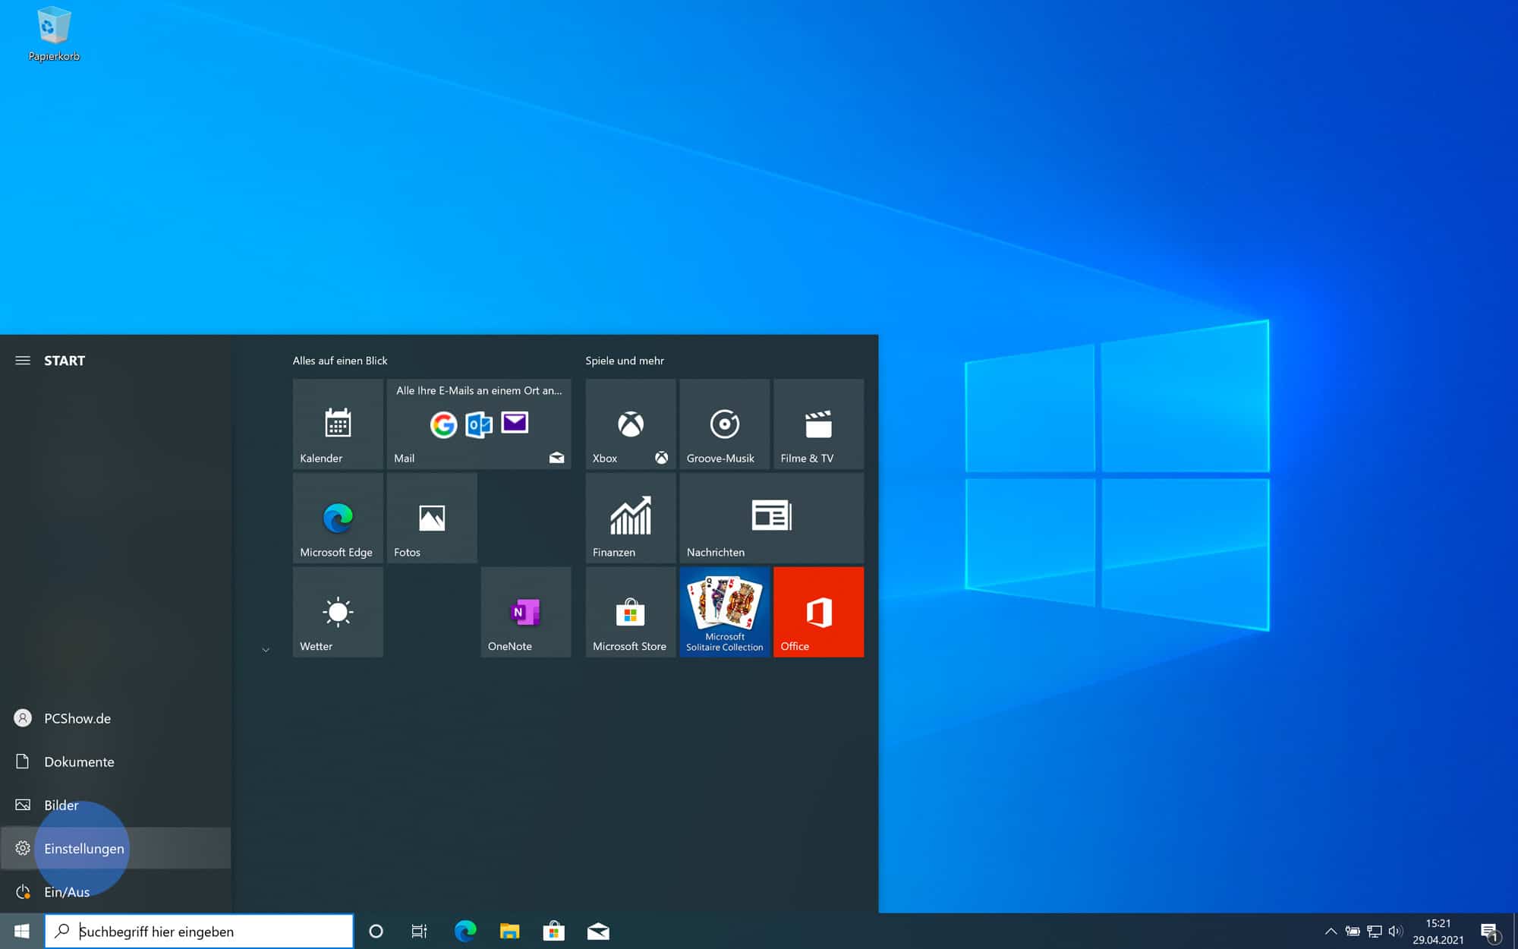Image resolution: width=1518 pixels, height=949 pixels.
Task: Open the Mail tile in Start menu
Action: 479,424
